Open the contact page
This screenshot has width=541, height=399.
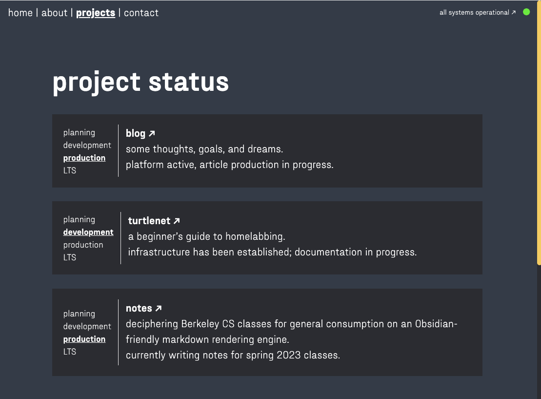(141, 13)
